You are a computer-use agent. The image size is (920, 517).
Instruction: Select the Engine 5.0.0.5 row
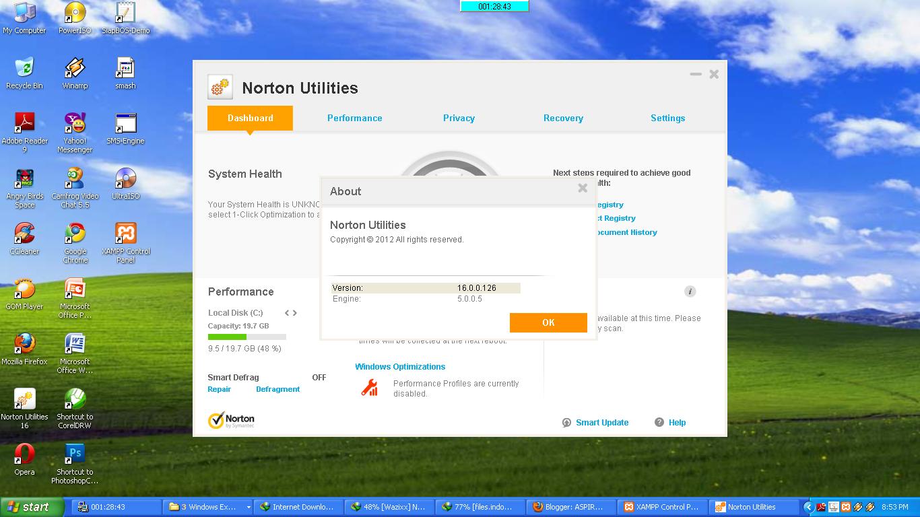click(425, 299)
